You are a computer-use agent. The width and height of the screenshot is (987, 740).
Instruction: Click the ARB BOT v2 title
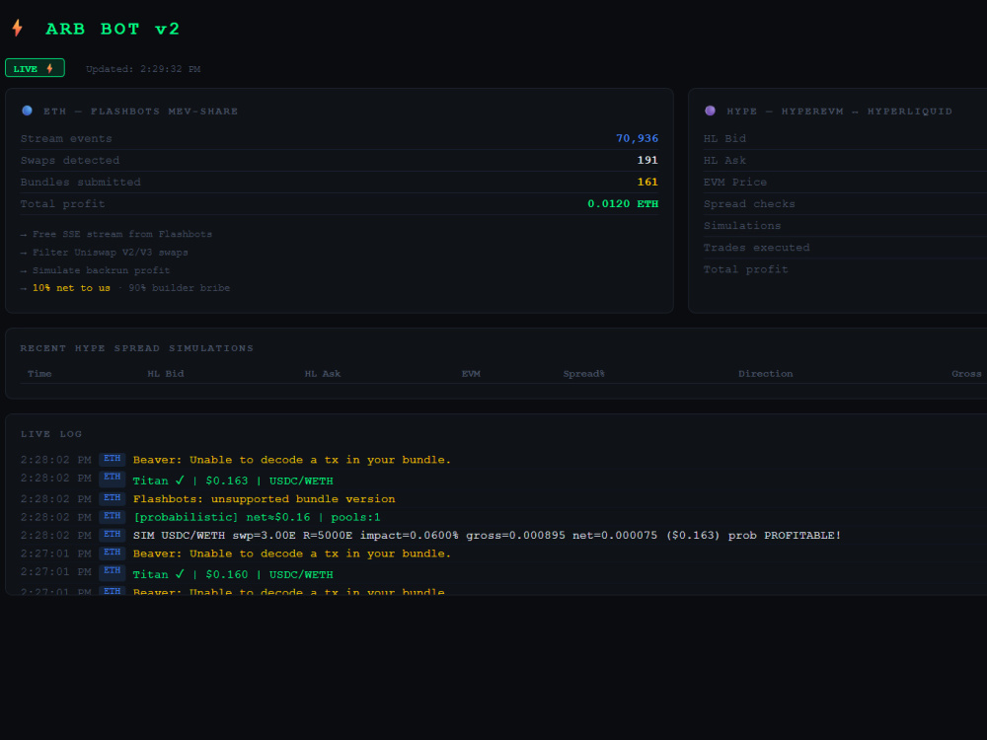point(113,29)
